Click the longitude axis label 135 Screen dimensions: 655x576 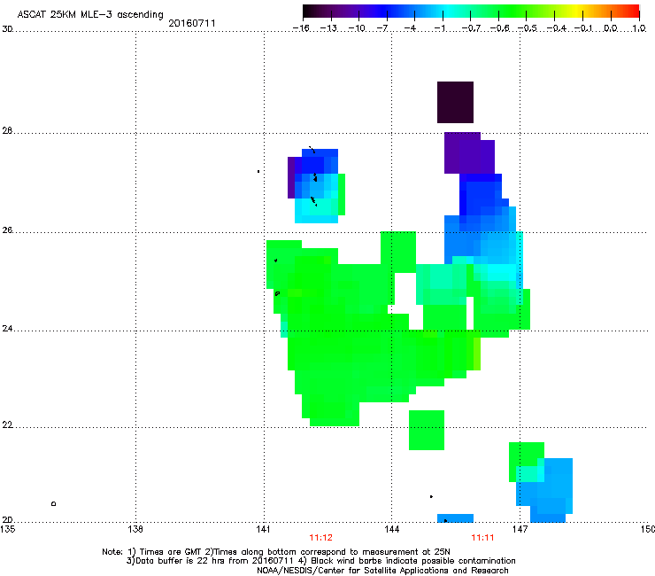(x=8, y=529)
